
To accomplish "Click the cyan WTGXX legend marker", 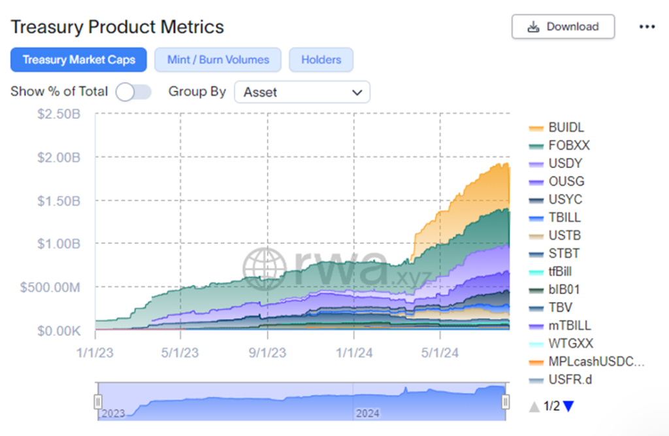I will (x=537, y=343).
